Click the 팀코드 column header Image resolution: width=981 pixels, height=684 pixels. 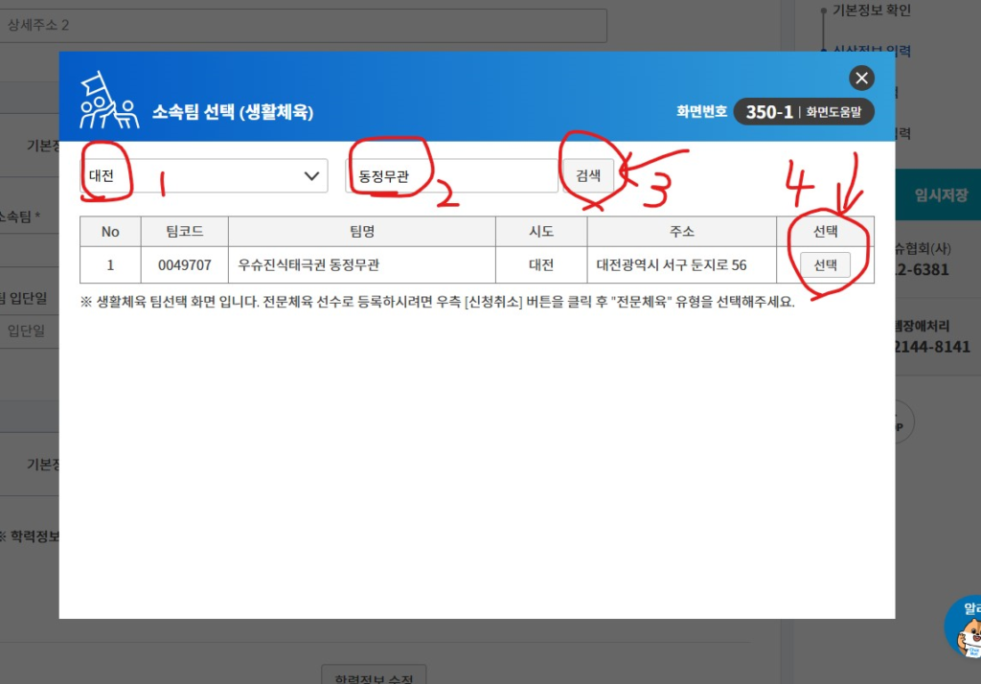tap(184, 232)
